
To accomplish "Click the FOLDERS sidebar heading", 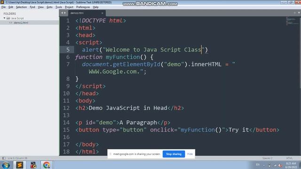I will pos(9,14).
